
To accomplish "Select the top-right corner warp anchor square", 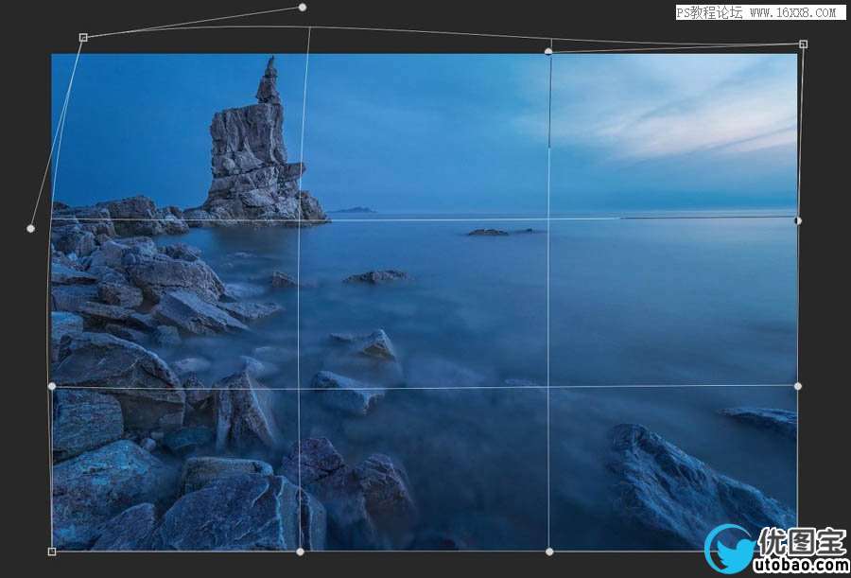I will click(x=803, y=44).
